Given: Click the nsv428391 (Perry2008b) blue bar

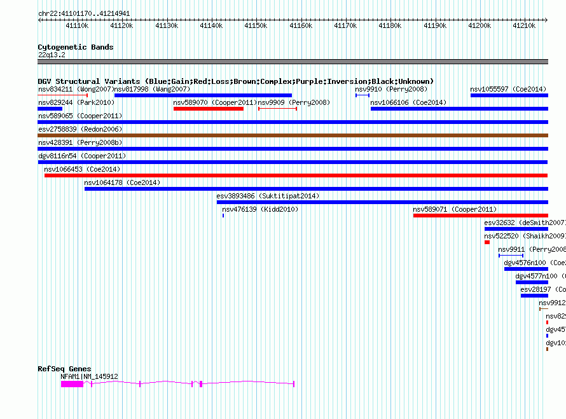Looking at the screenshot, I should 293,149.
